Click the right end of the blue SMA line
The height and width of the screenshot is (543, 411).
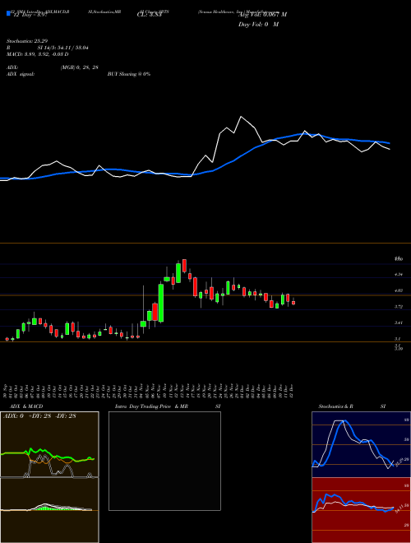(390, 143)
